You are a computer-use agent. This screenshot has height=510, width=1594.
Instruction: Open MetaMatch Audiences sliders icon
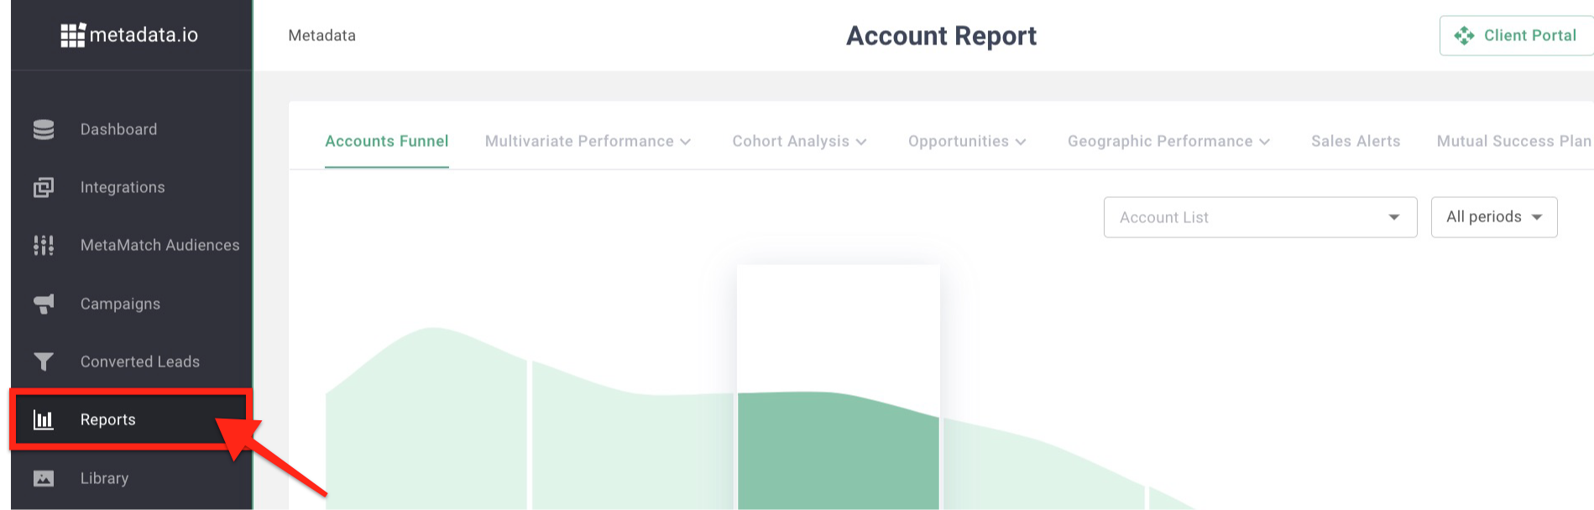[x=44, y=245]
